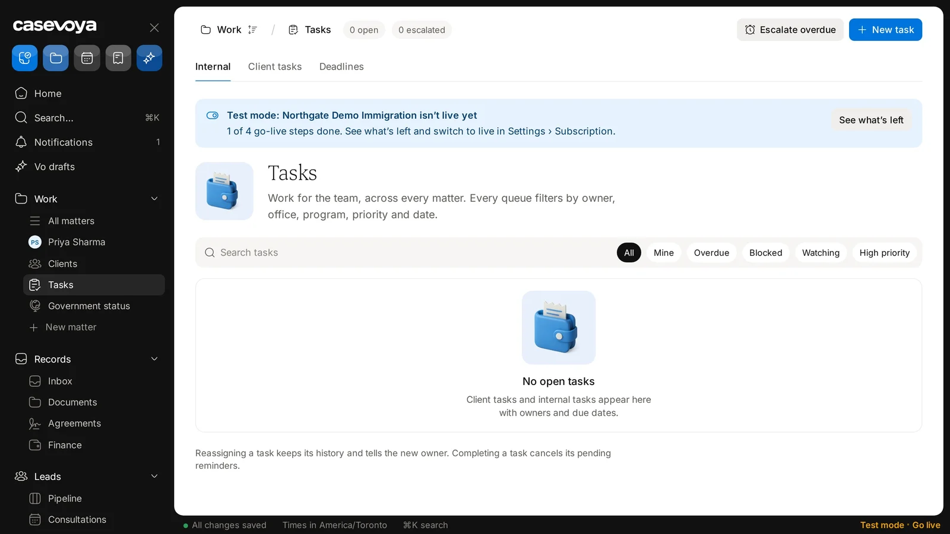This screenshot has width=950, height=534.
Task: Click the document icon in sidebar top row
Action: 118,58
